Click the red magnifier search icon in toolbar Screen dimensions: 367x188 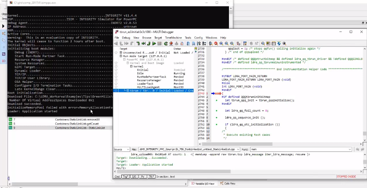coord(216,44)
